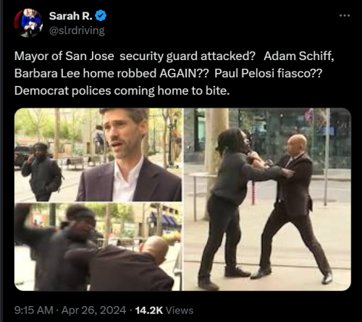The height and width of the screenshot is (322, 362).
Task: Click the bald suited man in right photo
Action: pos(295,208)
